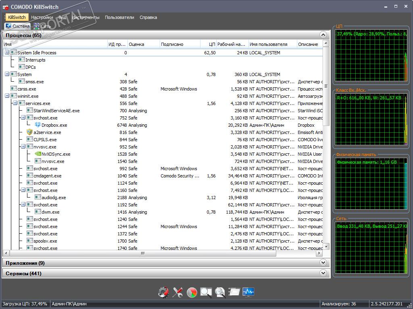Click Comodo Security signer cell for cmdagent.exe
This screenshot has width=413, height=309.
(x=180, y=176)
